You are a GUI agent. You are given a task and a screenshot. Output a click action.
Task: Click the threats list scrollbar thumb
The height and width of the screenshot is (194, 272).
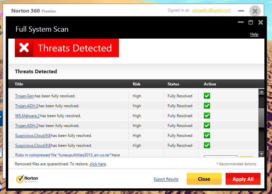point(261,117)
